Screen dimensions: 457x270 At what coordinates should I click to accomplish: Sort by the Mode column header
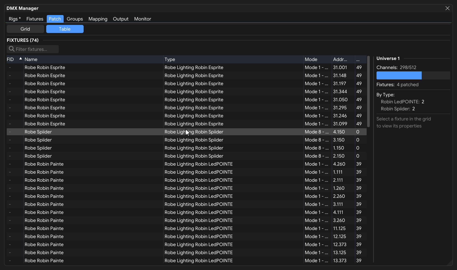(318, 59)
